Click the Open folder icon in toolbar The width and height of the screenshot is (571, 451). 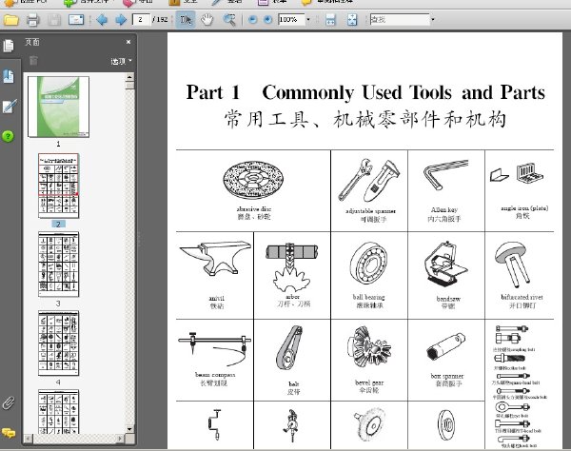click(10, 20)
